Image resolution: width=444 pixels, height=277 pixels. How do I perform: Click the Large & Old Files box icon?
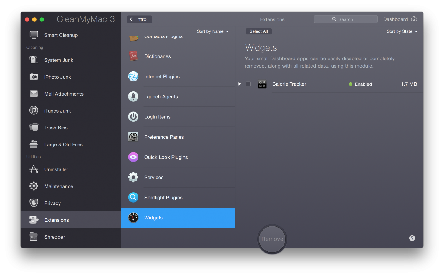(x=34, y=144)
